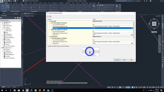Click the Value column header
This screenshot has height=92, width=164.
pyautogui.click(x=113, y=19)
